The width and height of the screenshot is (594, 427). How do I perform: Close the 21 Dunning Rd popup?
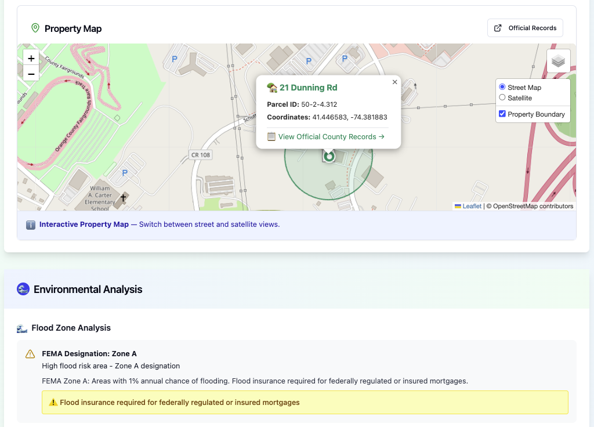[394, 82]
